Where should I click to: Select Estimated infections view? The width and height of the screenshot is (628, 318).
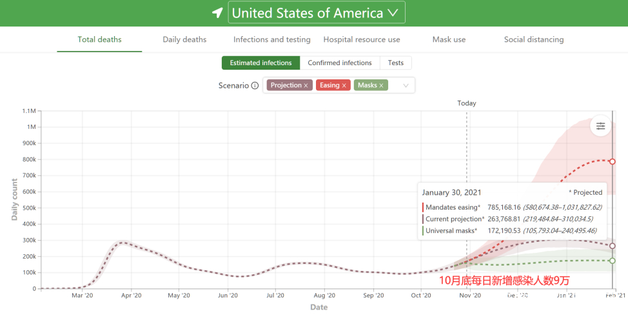point(261,63)
